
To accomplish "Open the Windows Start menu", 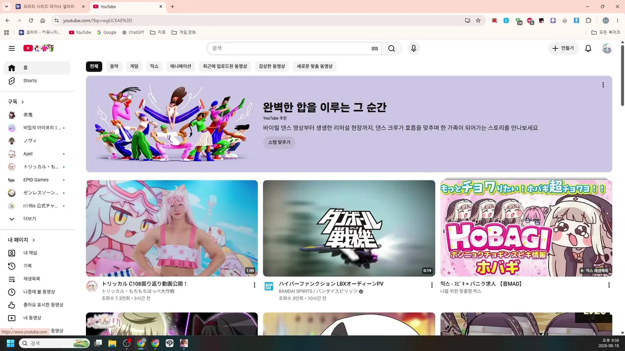I will 10,343.
